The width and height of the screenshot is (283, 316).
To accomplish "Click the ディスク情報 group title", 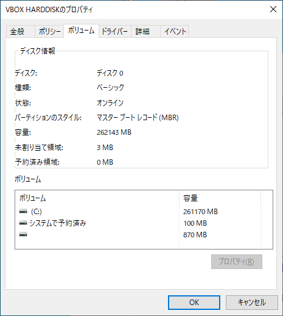I will coord(38,51).
